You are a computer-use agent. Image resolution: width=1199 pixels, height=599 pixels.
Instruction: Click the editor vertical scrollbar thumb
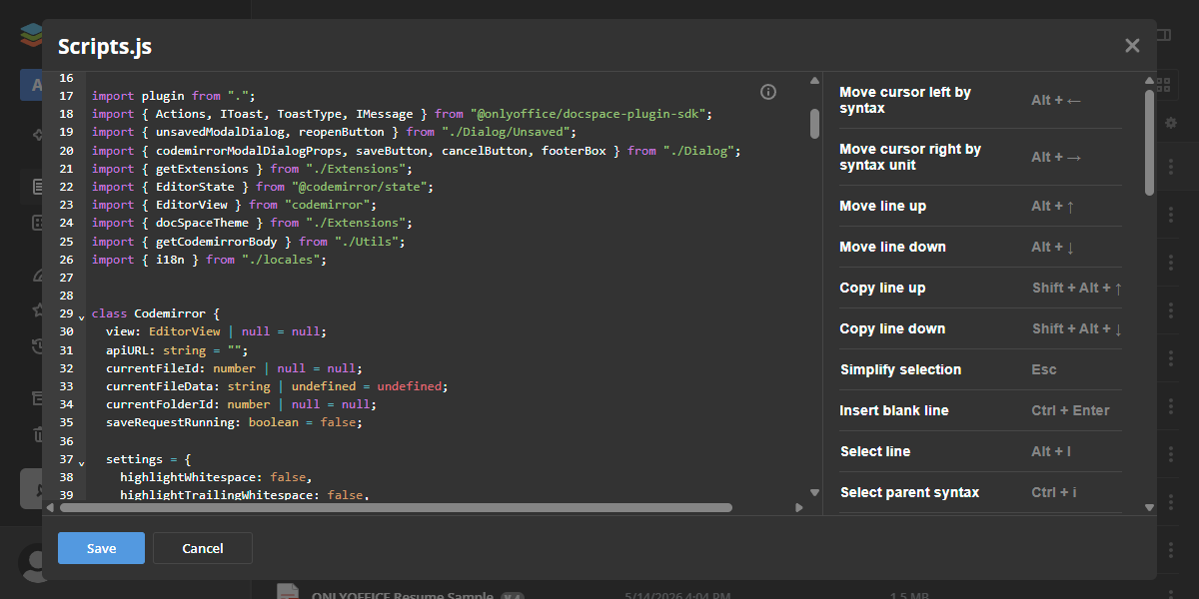814,123
